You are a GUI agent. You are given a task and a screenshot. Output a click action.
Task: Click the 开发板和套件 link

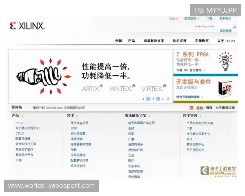point(24,149)
